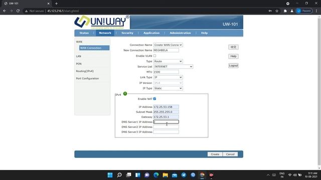Toggle the Enable VLAN checkbox
The height and width of the screenshot is (180, 321).
pyautogui.click(x=155, y=55)
